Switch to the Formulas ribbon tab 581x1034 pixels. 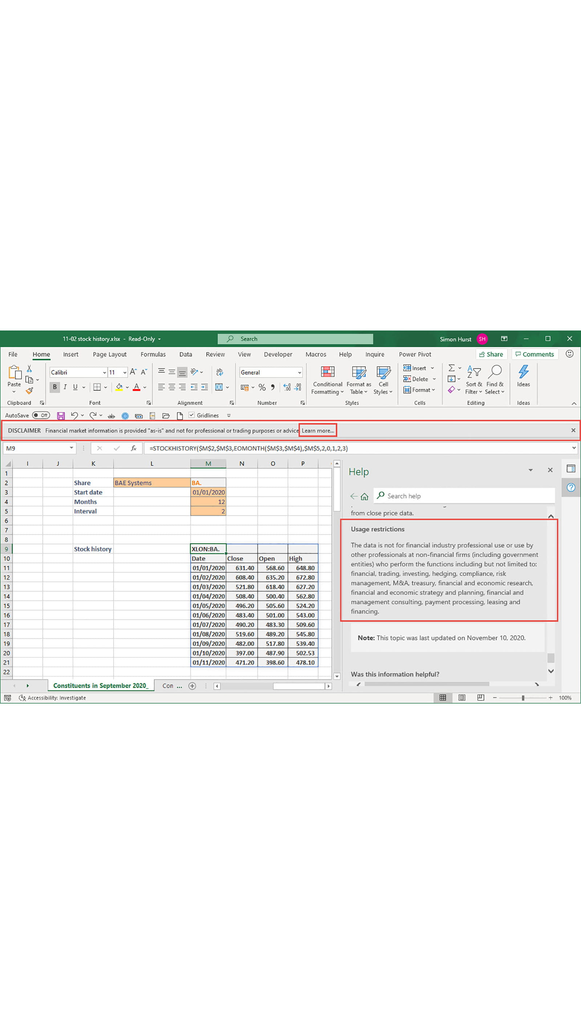click(153, 354)
